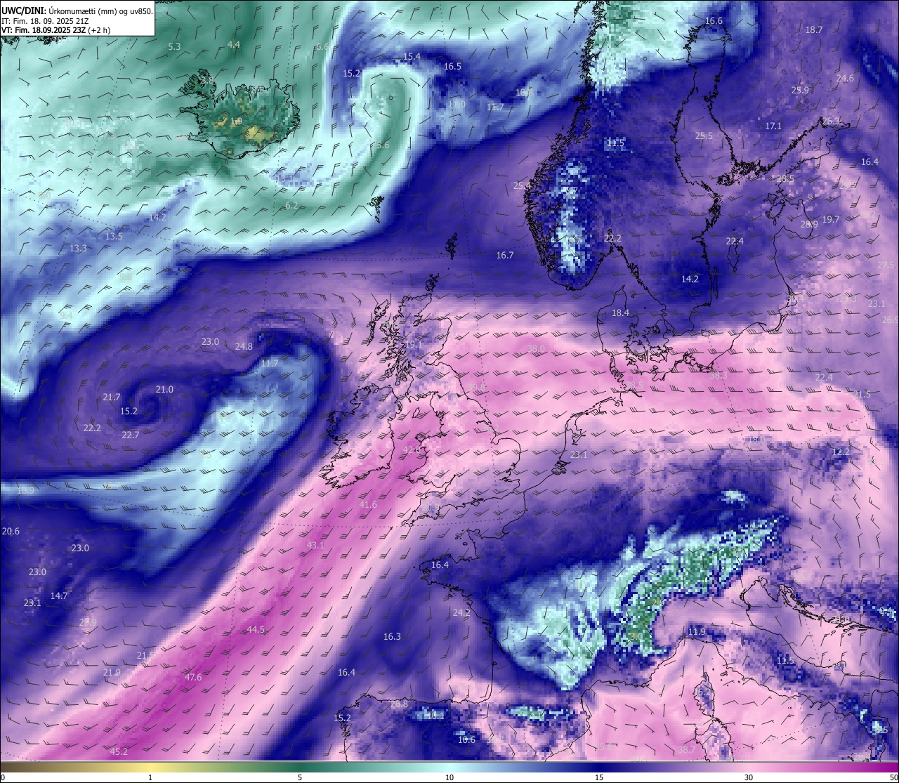Click the 6.2 value southeast of Iceland

coord(291,205)
